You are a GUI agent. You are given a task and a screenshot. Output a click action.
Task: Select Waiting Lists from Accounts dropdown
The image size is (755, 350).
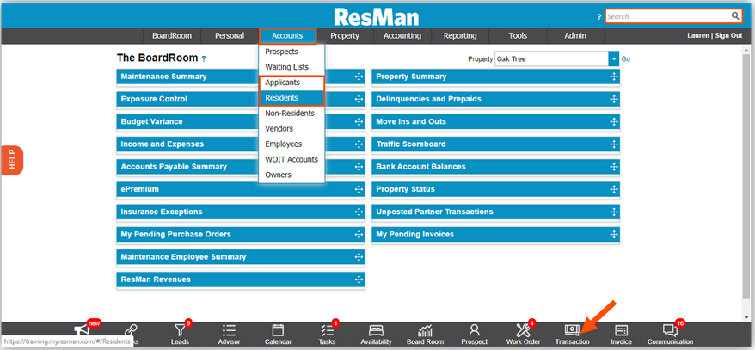[x=292, y=67]
